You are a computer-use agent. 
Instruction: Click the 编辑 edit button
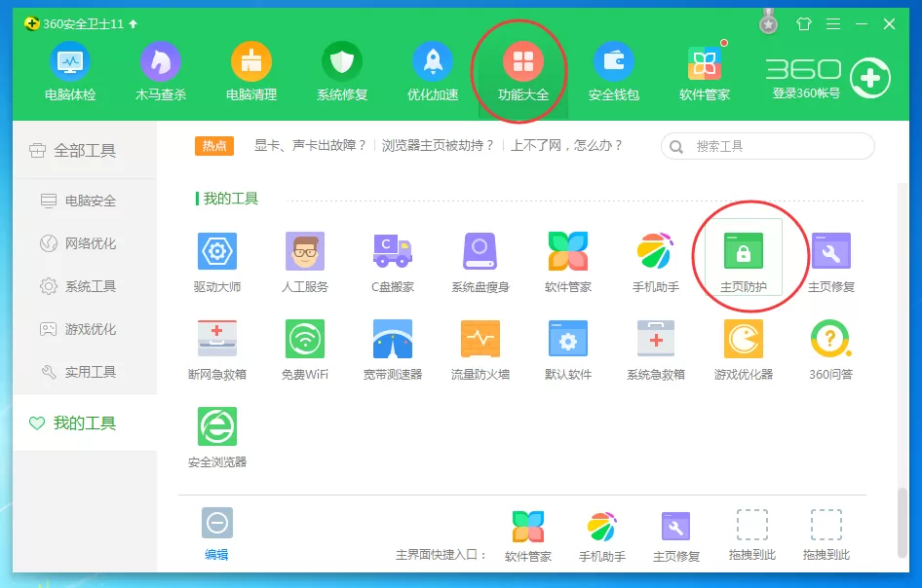217,533
